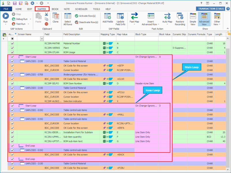Click the Clone icon in Clipboard group
Image resolution: width=231 pixels, height=173 pixels.
55,18
